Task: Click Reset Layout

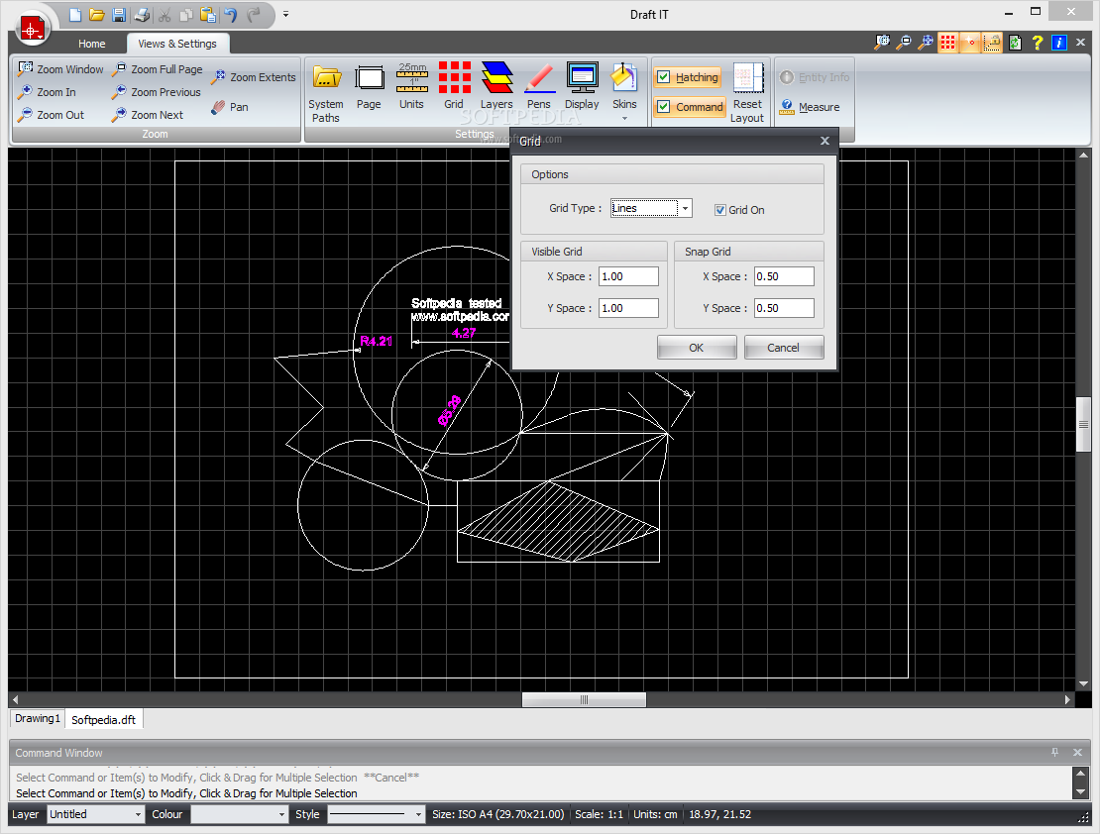Action: 747,93
